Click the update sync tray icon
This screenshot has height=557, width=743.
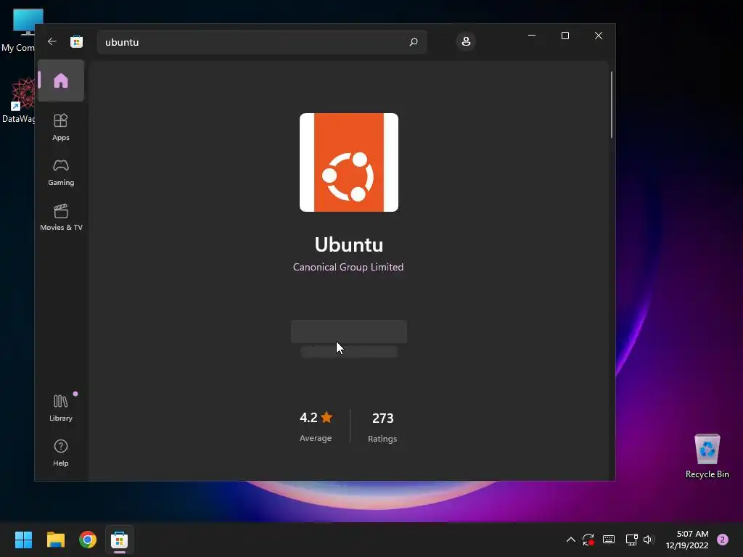pos(588,540)
